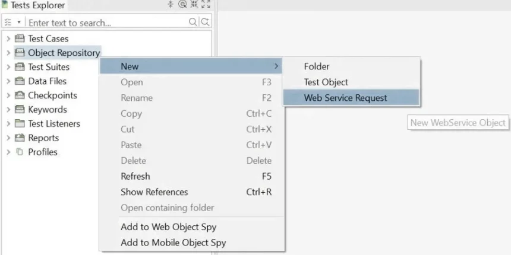Open the search filter dropdown arrow
Image resolution: width=511 pixels, height=255 pixels.
point(18,23)
